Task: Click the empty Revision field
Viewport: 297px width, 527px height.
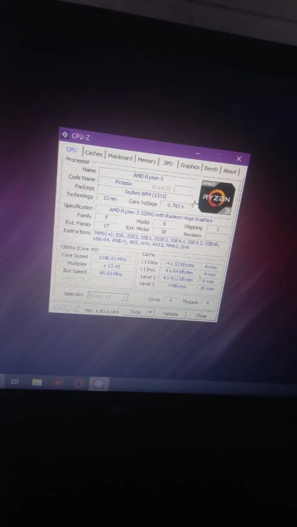Action: point(216,237)
